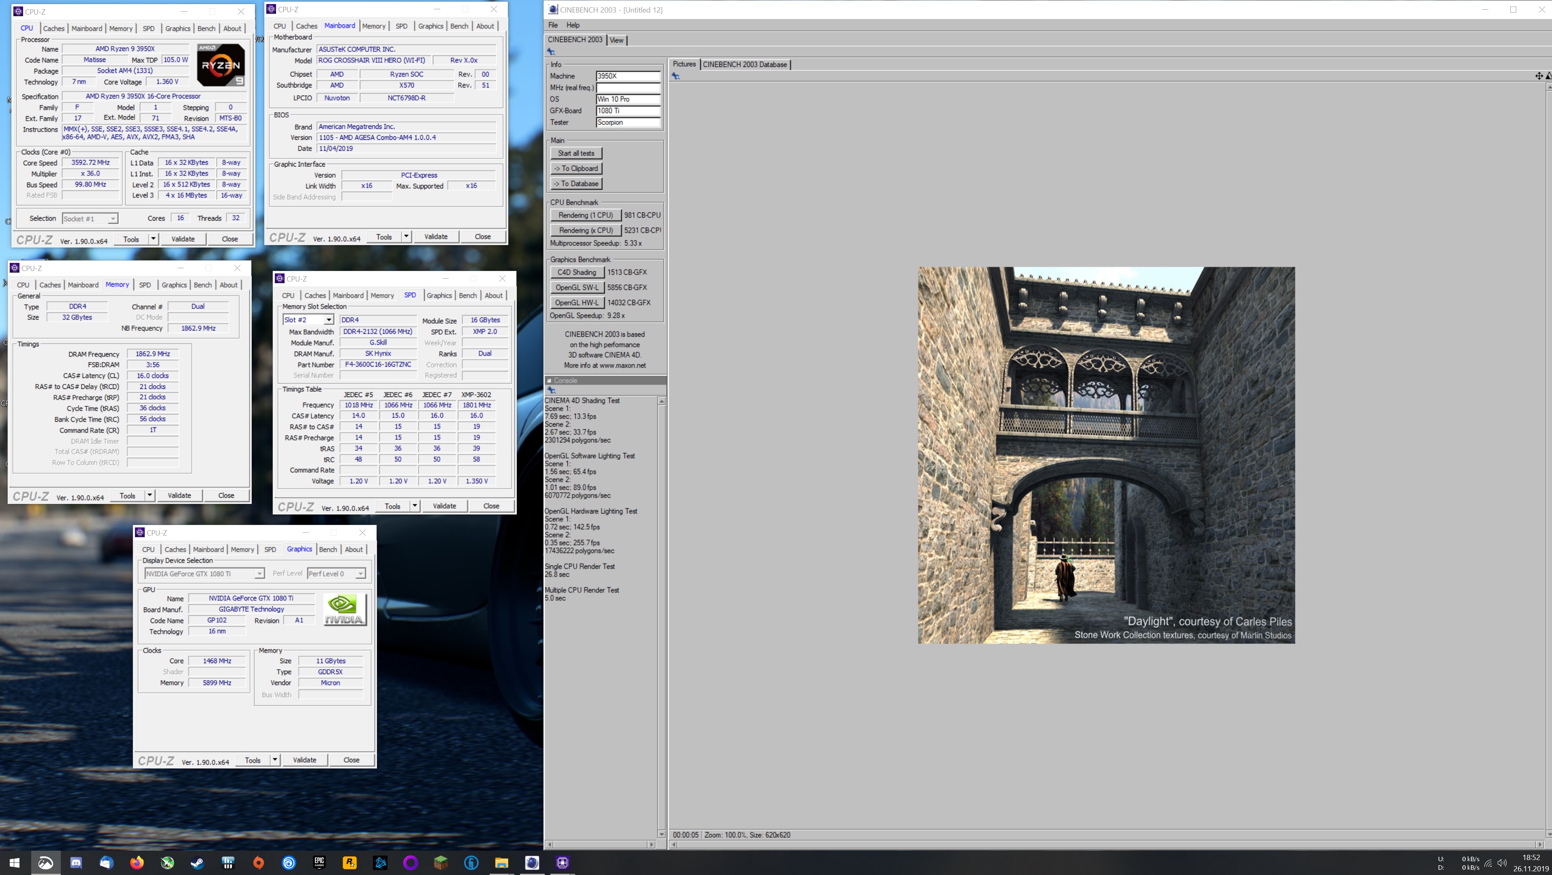1552x875 pixels.
Task: Run the OpenGL HW-L benchmark
Action: point(576,302)
